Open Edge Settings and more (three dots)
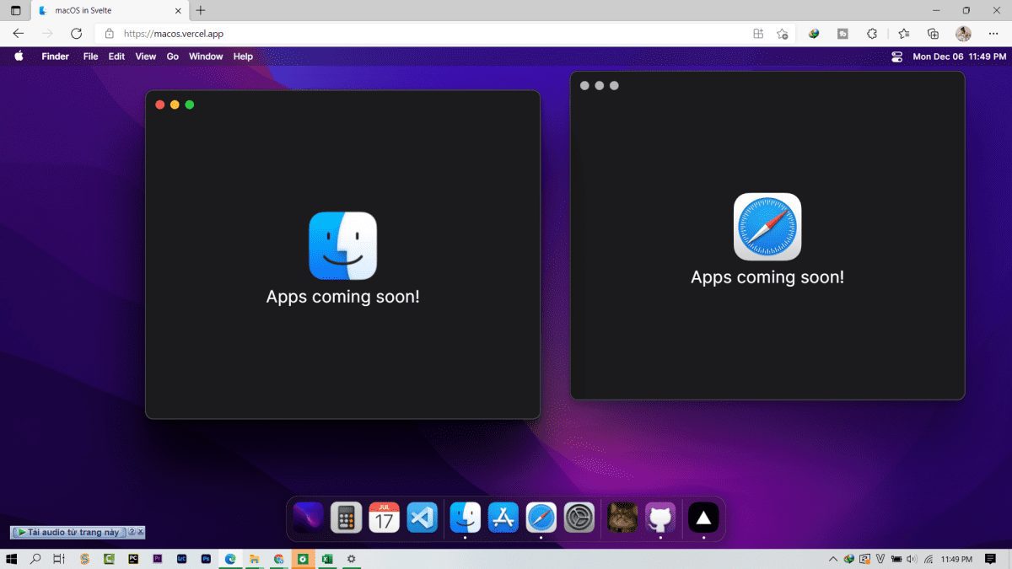The height and width of the screenshot is (569, 1012). (x=993, y=34)
